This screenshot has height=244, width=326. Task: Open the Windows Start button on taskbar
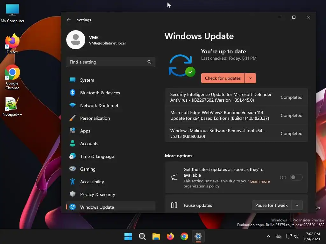click(x=128, y=236)
